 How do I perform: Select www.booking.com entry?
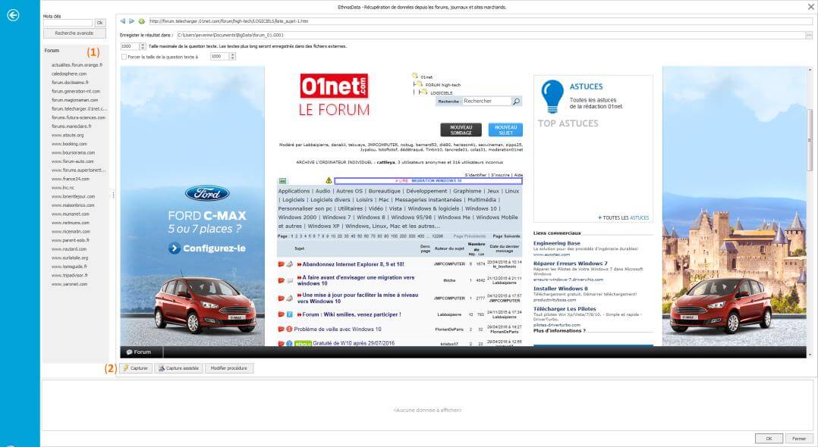[x=69, y=144]
